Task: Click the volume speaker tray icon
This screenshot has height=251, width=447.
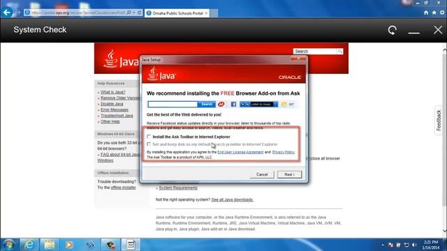Action: pos(414,245)
